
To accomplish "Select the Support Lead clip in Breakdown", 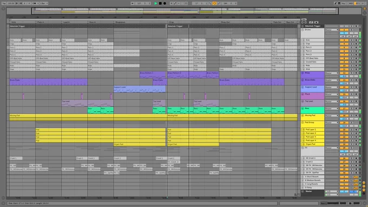I will 140,89.
